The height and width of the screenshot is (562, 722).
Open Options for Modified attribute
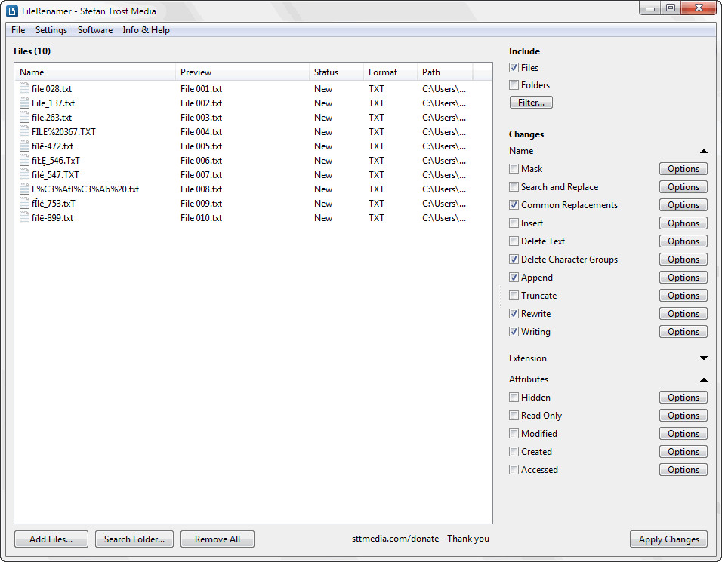tap(683, 434)
